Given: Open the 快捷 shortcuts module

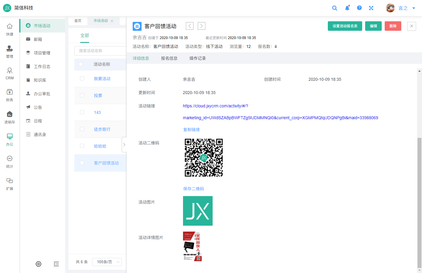Looking at the screenshot, I should pyautogui.click(x=10, y=30).
